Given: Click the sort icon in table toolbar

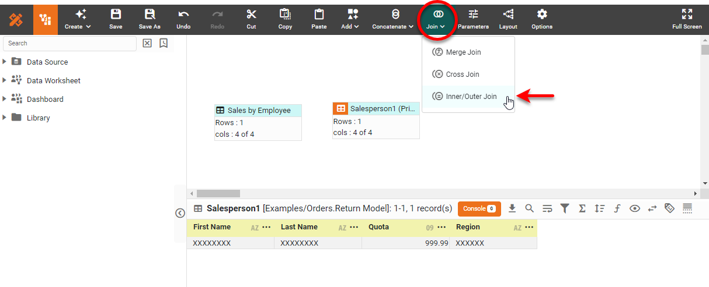Looking at the screenshot, I should pyautogui.click(x=600, y=208).
